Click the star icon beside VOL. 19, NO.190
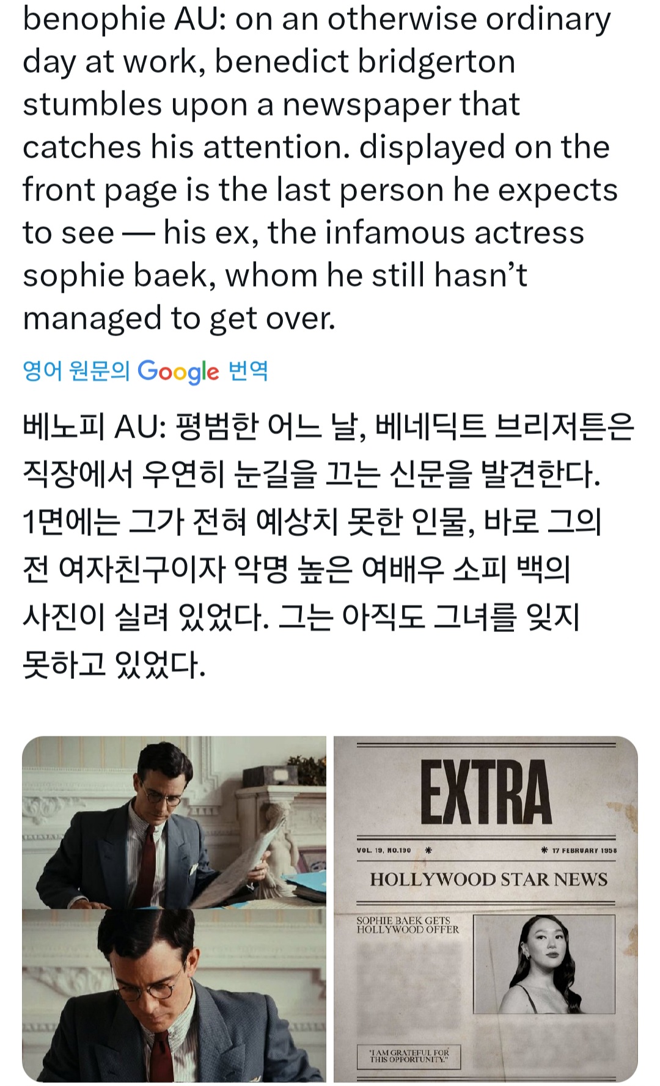Screen dimensions: 660x1086 (x=428, y=850)
